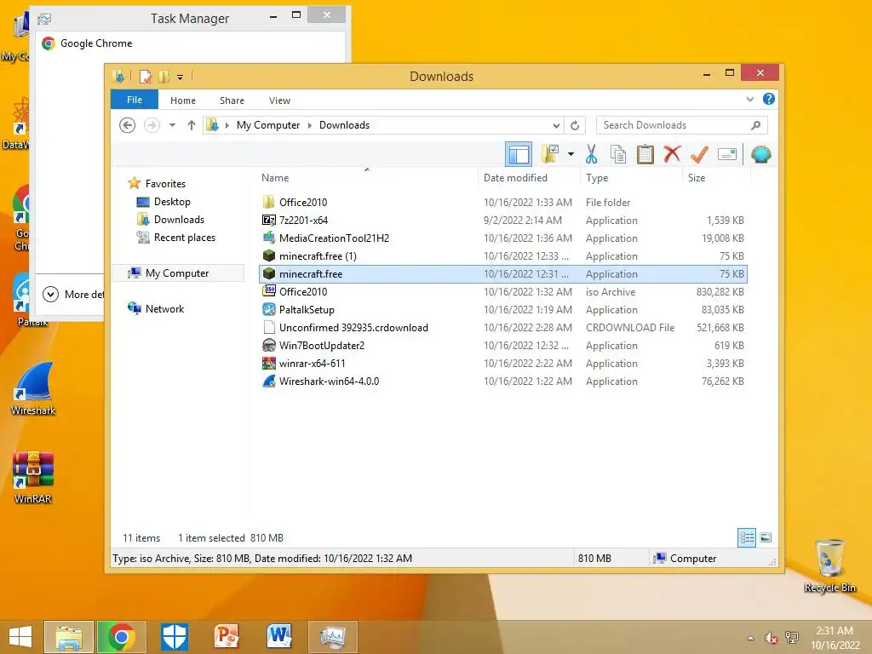Viewport: 872px width, 654px height.
Task: Click the red X Delete icon
Action: coord(672,154)
